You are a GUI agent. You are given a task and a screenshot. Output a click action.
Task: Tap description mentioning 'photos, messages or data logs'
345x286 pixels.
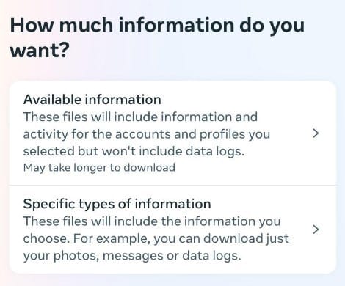click(156, 238)
